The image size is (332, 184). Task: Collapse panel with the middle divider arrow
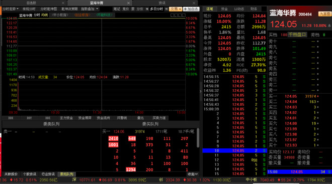201,91
